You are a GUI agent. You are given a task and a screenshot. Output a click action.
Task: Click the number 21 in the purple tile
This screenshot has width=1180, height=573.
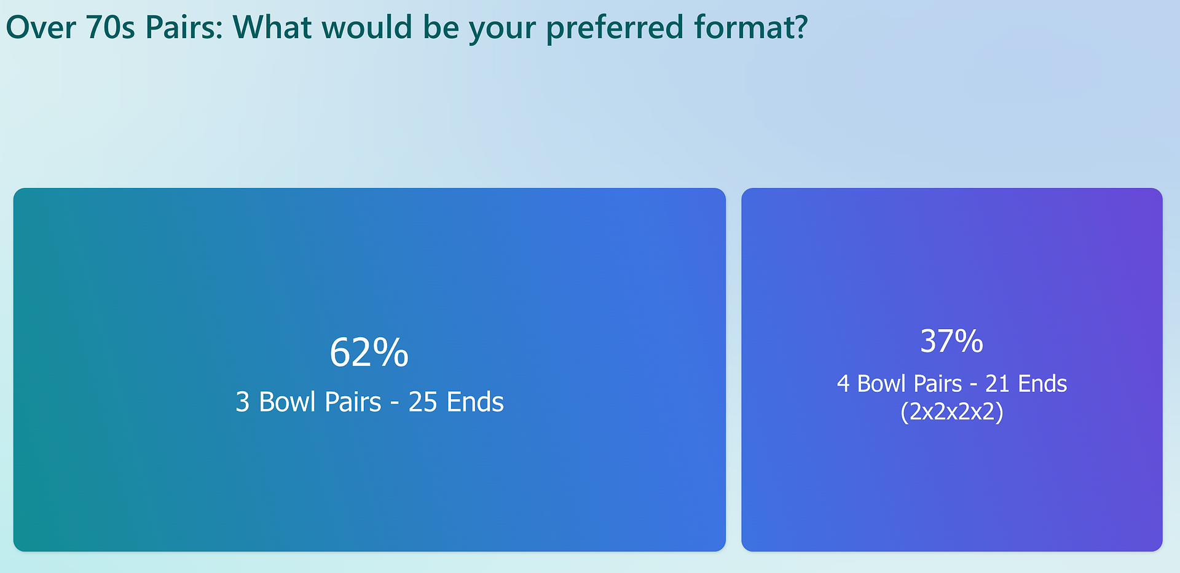pos(997,384)
